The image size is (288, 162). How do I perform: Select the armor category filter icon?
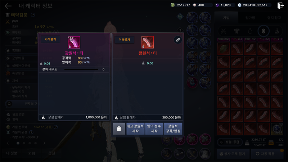237,31
